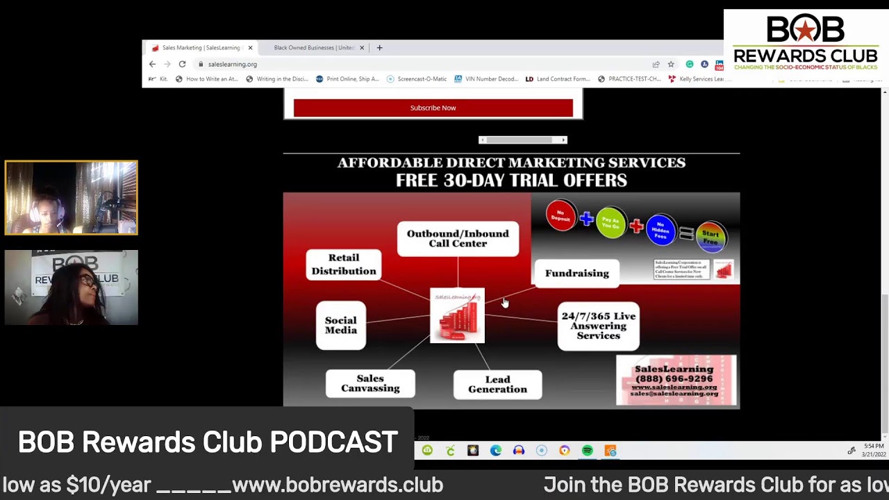The height and width of the screenshot is (500, 889).
Task: Click the central SalesLearning.org logo image
Action: 457,315
